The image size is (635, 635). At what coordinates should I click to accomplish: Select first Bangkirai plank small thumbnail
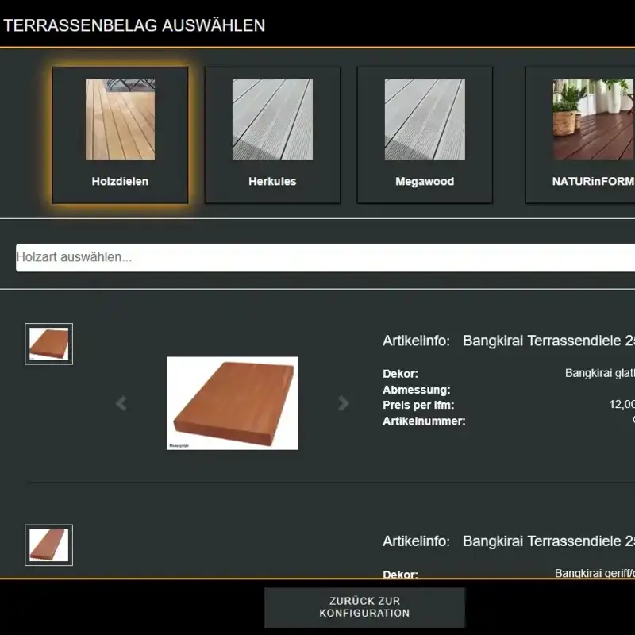[x=49, y=344]
